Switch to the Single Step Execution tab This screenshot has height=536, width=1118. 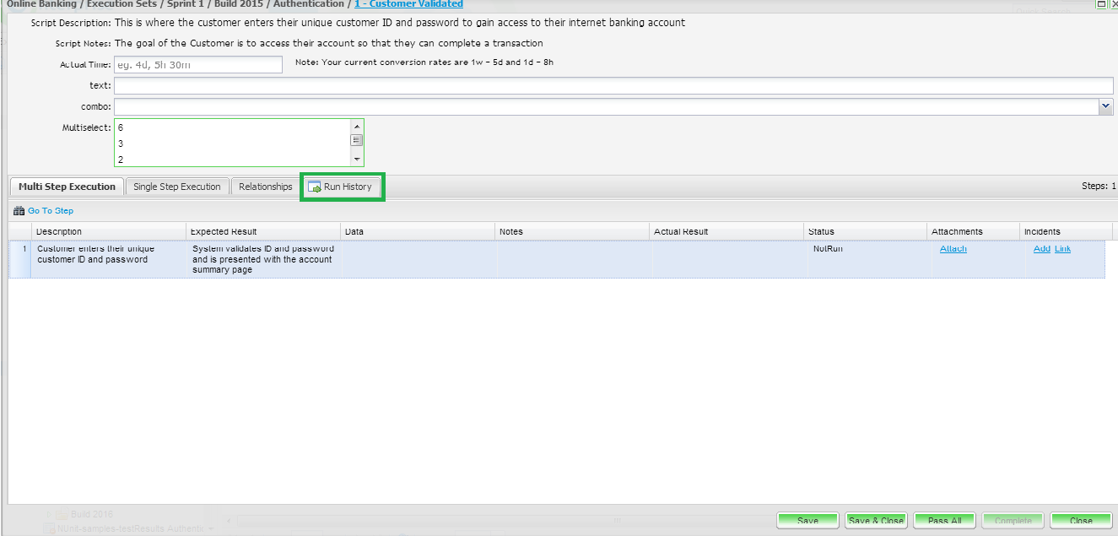point(177,187)
